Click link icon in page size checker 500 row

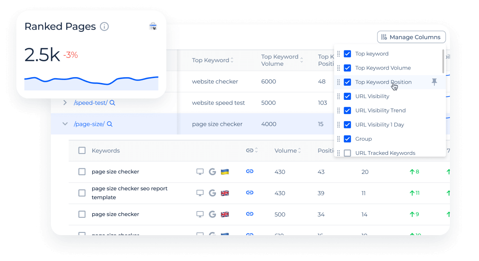pos(249,214)
